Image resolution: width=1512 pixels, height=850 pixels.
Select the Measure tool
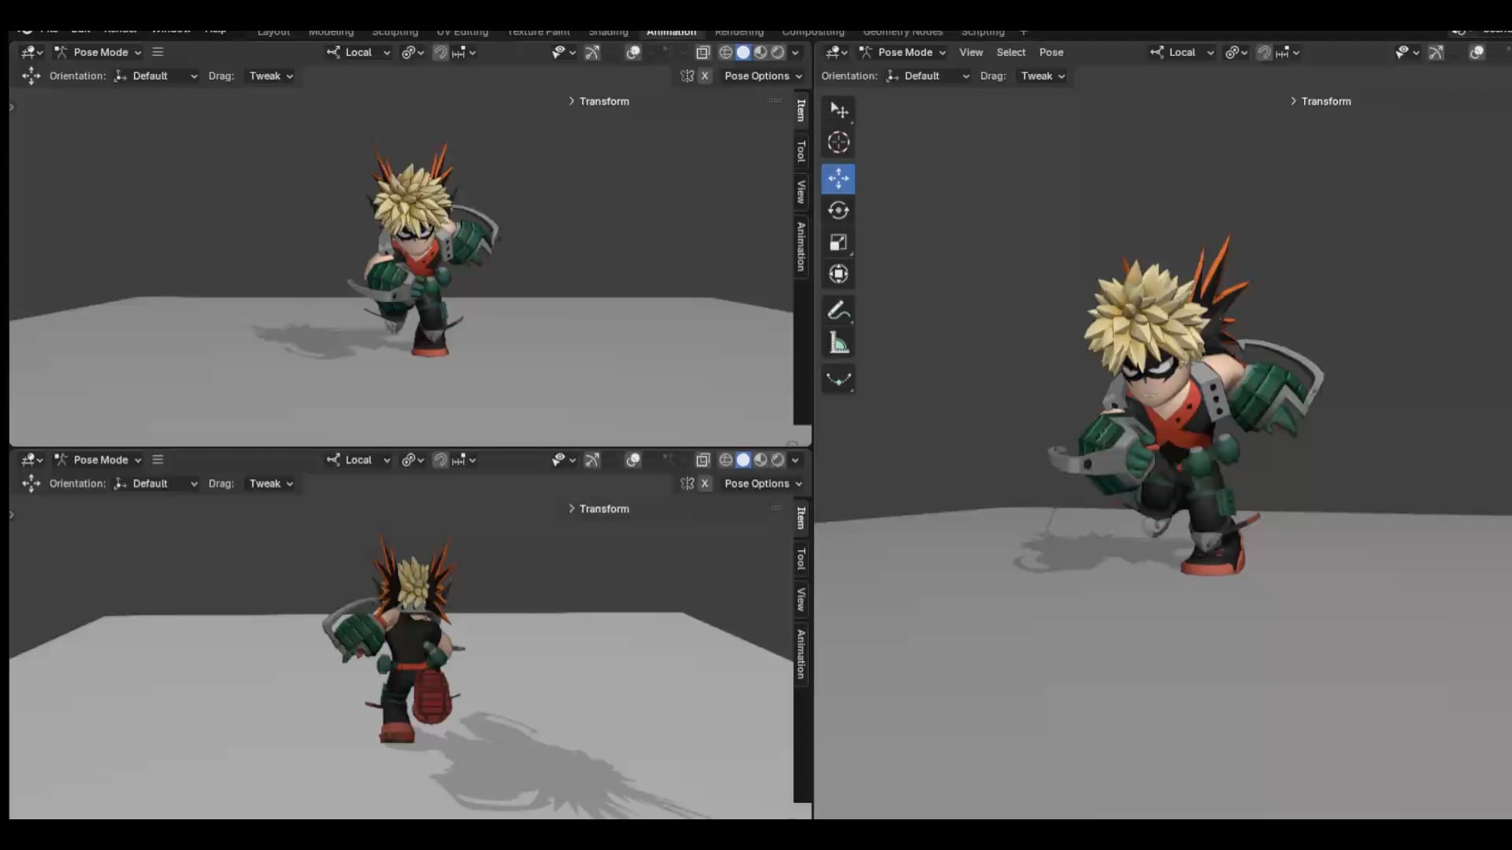tap(838, 342)
